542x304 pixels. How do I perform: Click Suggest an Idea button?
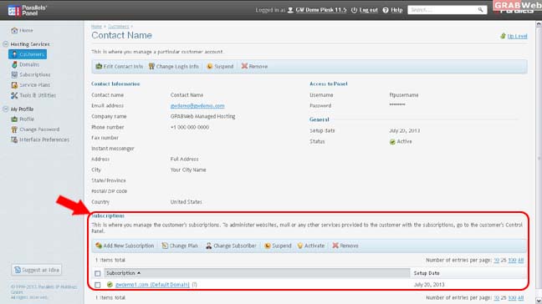(x=36, y=270)
